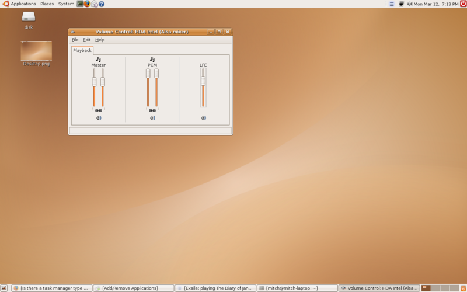
Task: Click the blue list tray icon
Action: 392,4
